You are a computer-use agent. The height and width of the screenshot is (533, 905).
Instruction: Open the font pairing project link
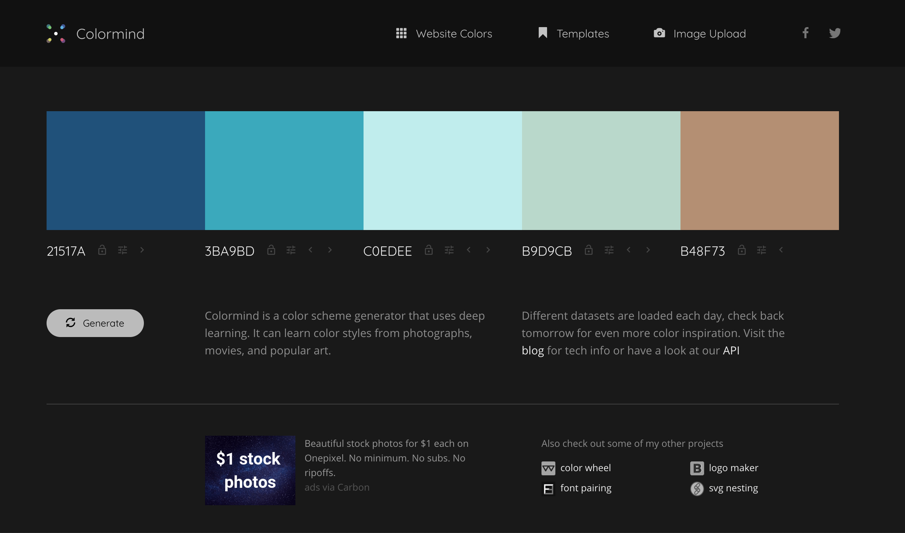click(x=586, y=489)
